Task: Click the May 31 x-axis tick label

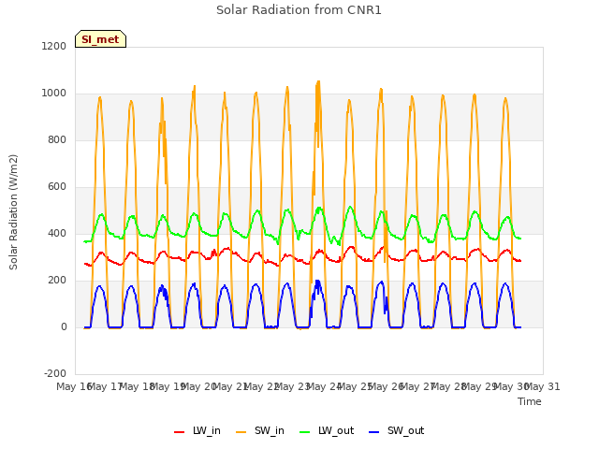Action: pos(543,386)
